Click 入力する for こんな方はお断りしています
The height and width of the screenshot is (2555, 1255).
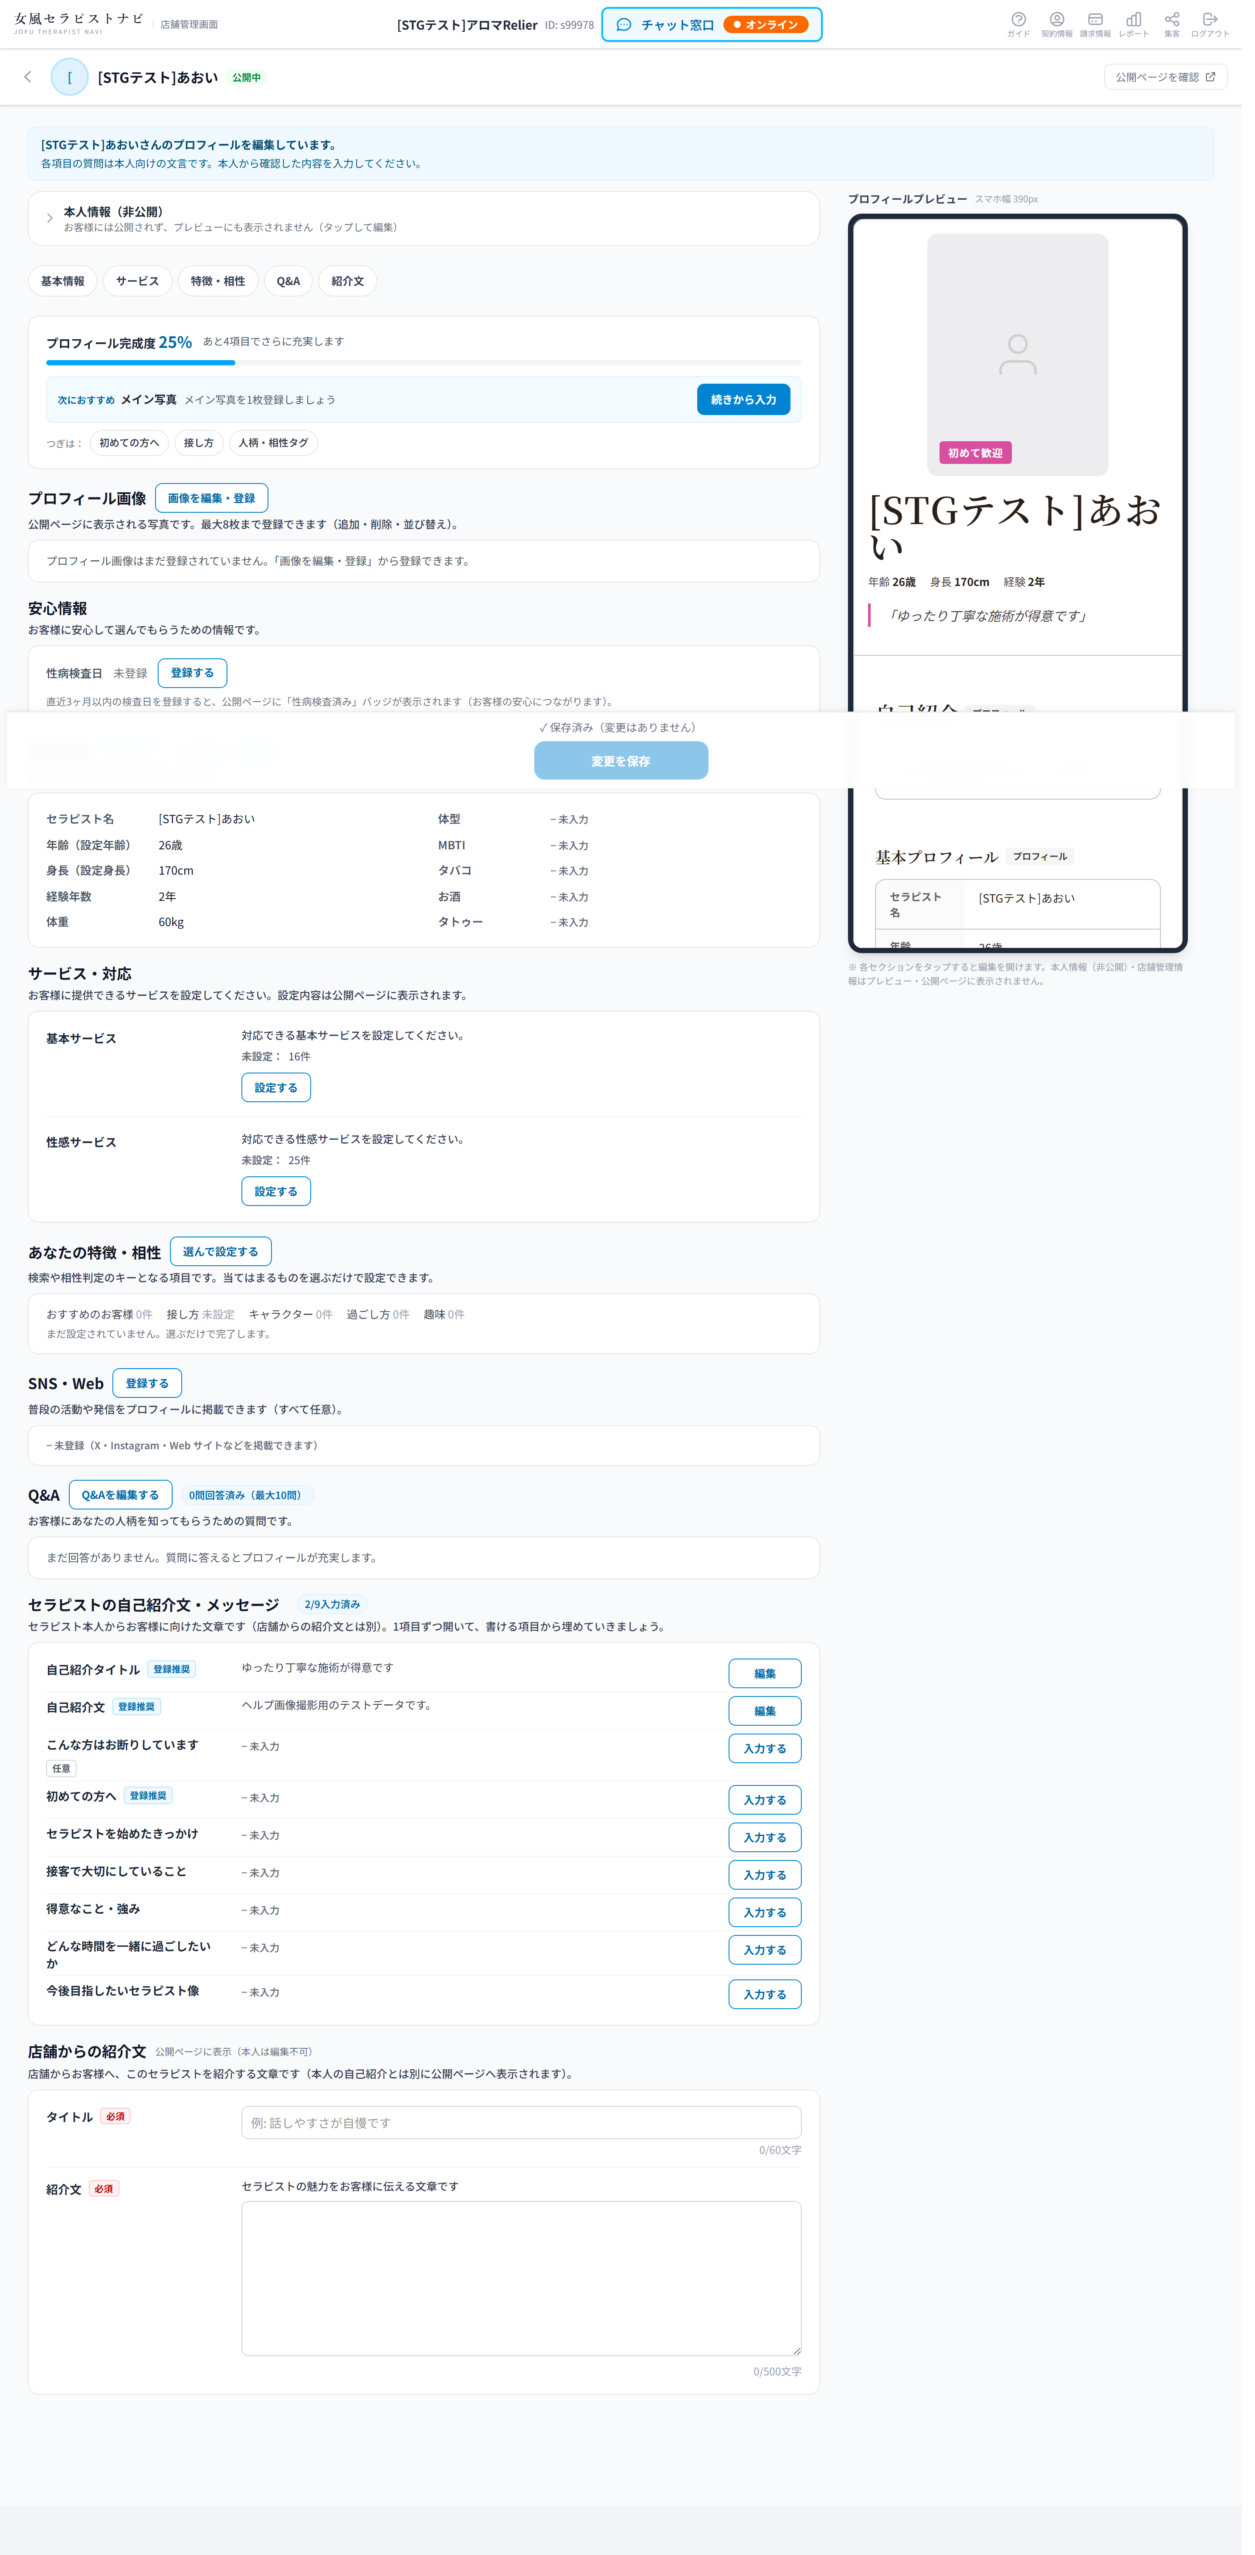pos(765,1749)
